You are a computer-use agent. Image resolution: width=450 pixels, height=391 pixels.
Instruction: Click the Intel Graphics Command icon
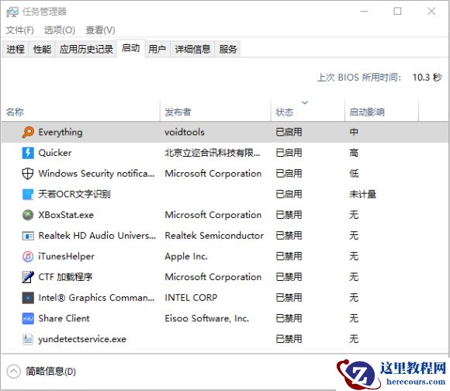click(x=28, y=298)
